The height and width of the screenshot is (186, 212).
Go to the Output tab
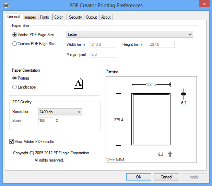91,17
